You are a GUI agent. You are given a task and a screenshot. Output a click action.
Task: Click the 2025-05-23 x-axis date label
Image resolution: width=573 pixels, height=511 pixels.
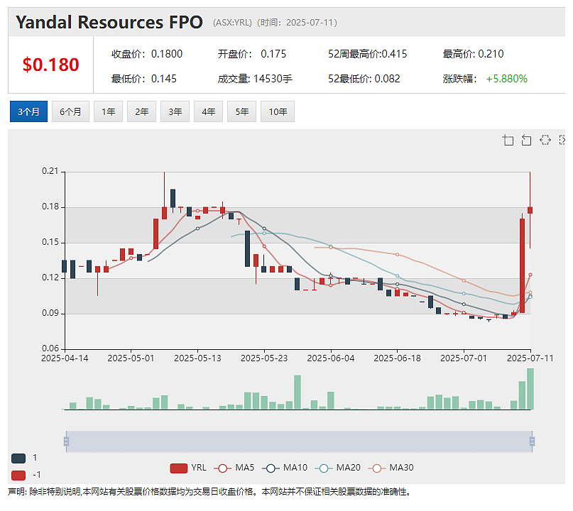pyautogui.click(x=264, y=358)
